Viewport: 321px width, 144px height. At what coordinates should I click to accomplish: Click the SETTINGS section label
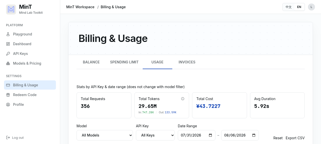pos(14,76)
